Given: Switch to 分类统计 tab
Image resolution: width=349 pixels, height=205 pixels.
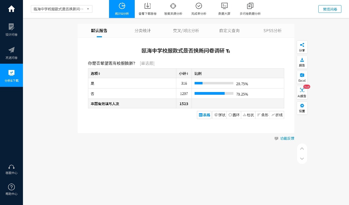Looking at the screenshot, I should [x=142, y=30].
